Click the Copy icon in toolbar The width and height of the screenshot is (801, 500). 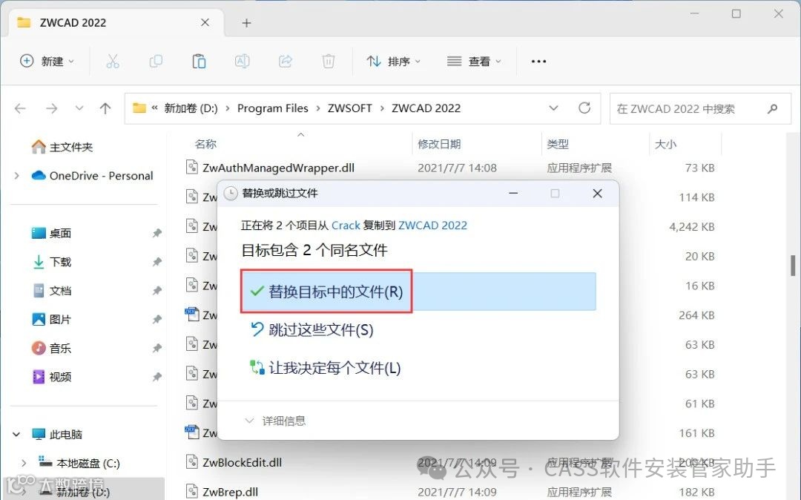pos(155,62)
